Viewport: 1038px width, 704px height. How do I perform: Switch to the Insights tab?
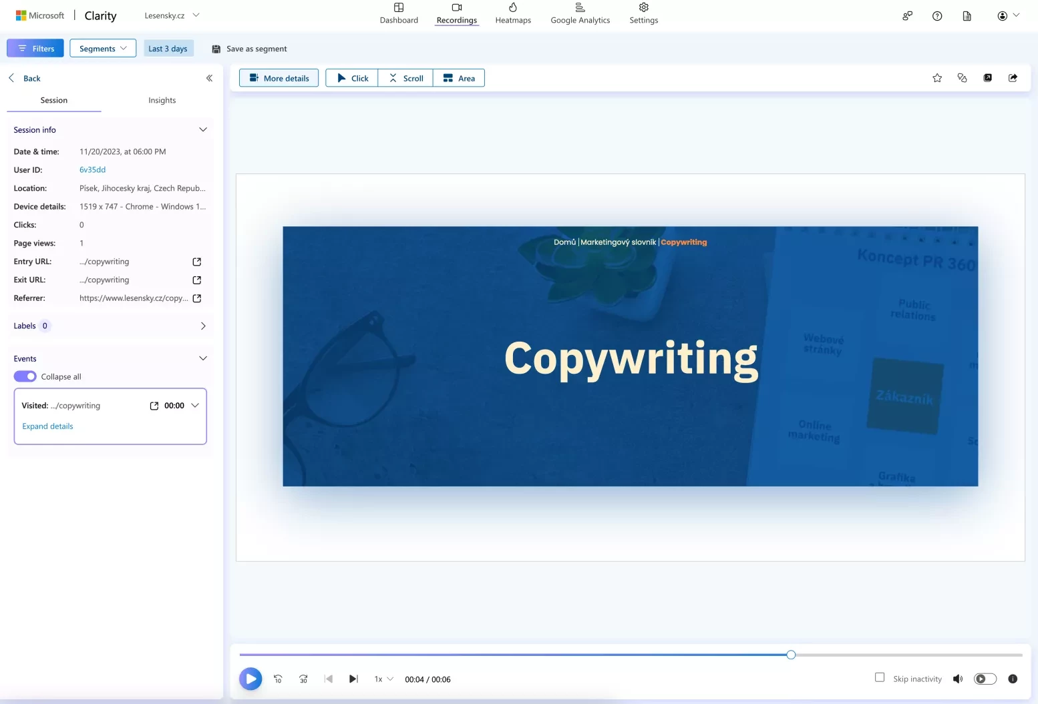click(162, 100)
